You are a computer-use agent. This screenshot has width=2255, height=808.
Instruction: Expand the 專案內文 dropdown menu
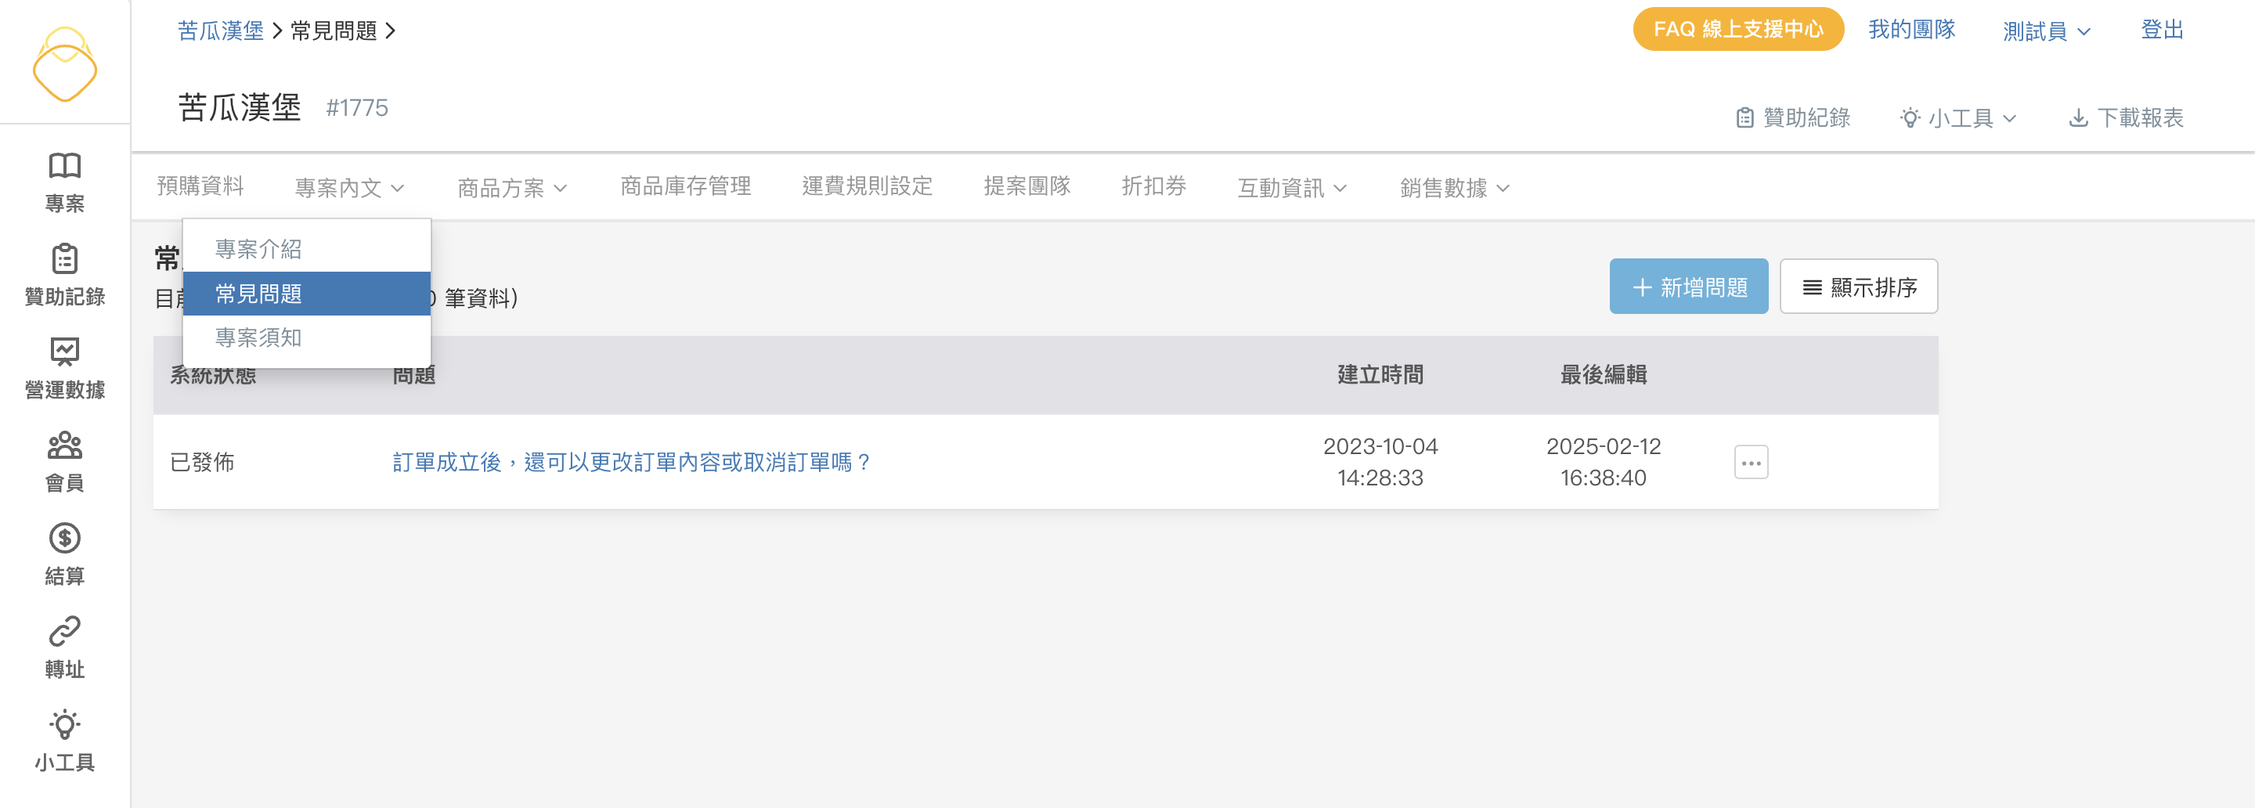tap(349, 187)
